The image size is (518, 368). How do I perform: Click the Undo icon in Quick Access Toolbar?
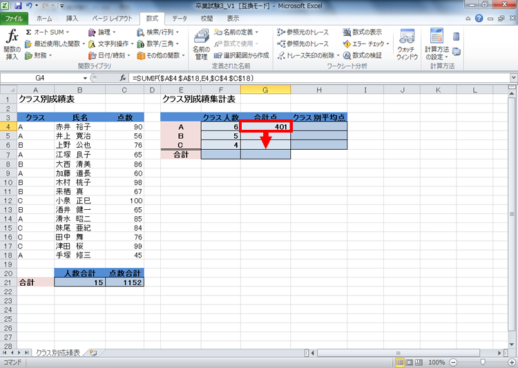29,6
